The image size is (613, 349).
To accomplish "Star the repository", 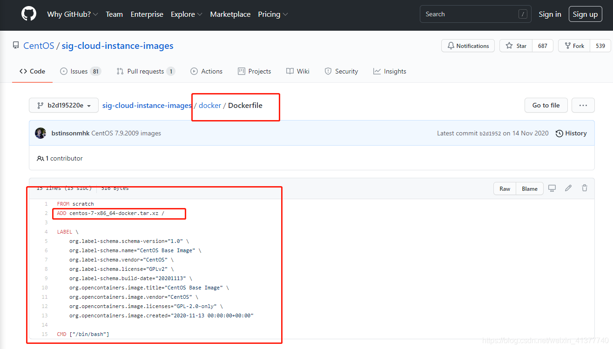I will (x=516, y=46).
